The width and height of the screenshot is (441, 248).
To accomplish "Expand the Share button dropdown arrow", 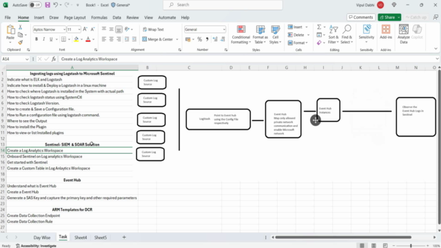I will [398, 17].
